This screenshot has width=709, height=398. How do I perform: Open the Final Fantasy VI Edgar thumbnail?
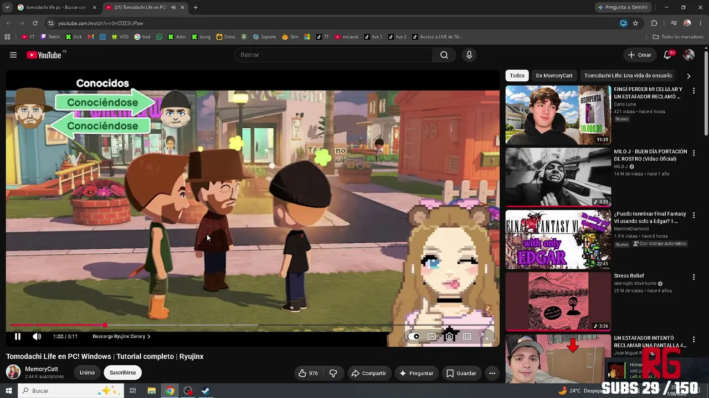point(558,239)
